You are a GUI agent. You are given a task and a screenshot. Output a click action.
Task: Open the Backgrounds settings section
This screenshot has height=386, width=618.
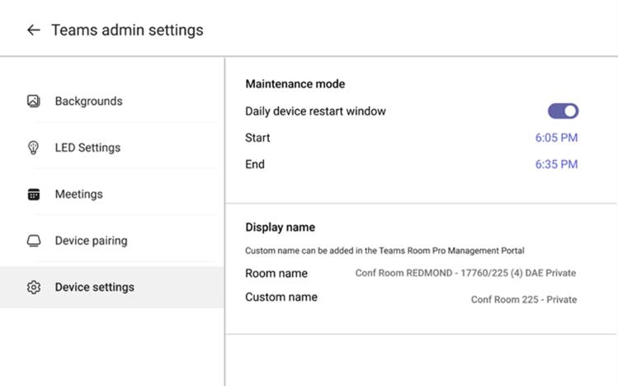(x=88, y=101)
